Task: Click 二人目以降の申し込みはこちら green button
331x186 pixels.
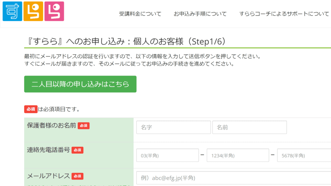Action: click(x=80, y=84)
